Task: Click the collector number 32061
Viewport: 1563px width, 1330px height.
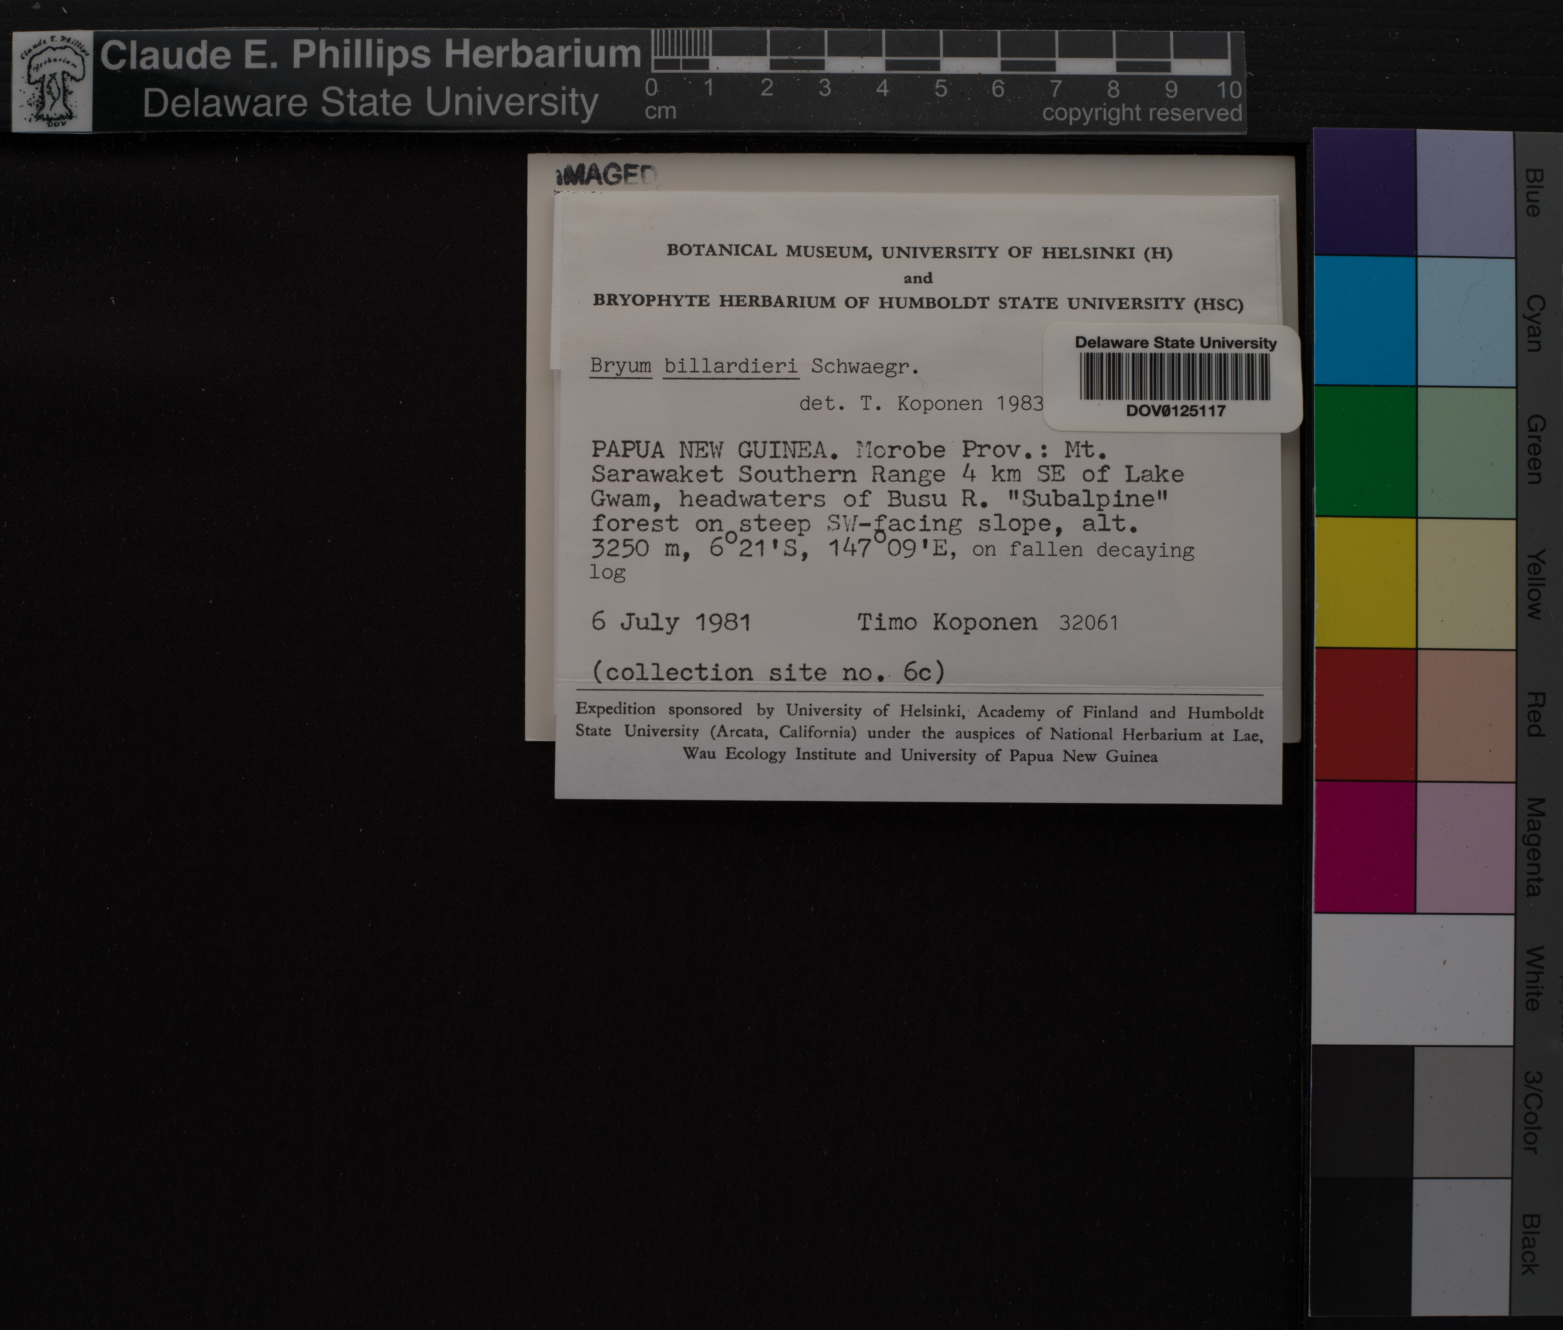Action: pyautogui.click(x=1088, y=623)
